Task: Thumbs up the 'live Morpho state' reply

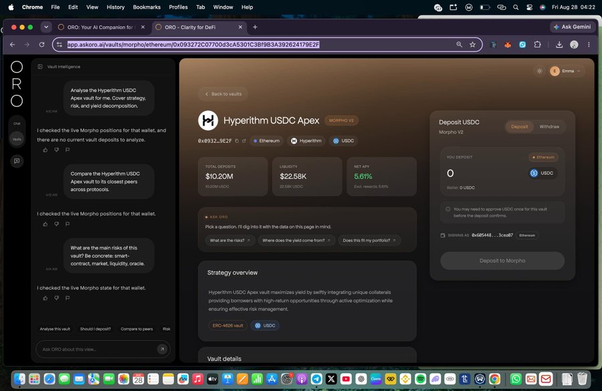Action: [45, 298]
